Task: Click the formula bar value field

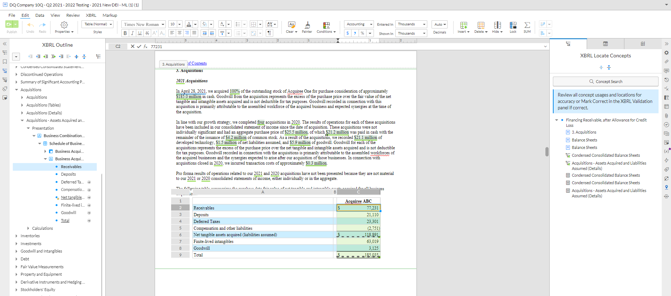Action: [347, 47]
